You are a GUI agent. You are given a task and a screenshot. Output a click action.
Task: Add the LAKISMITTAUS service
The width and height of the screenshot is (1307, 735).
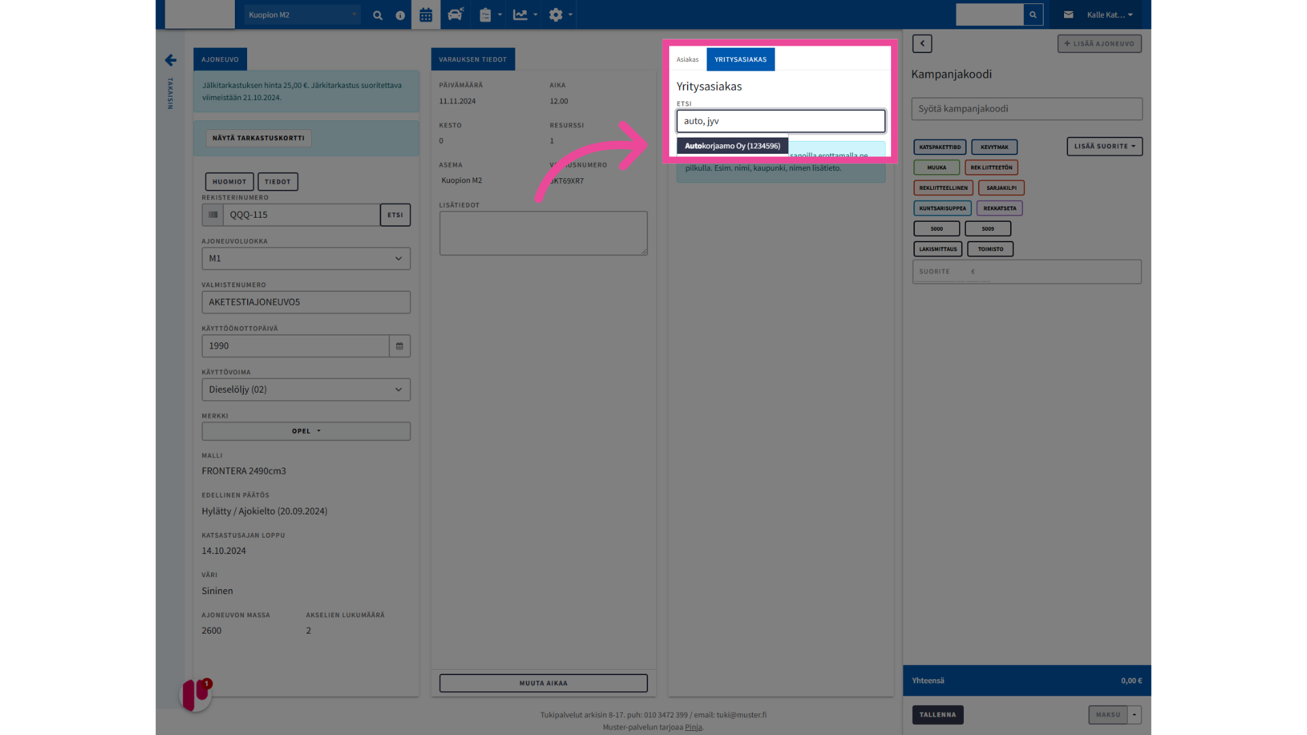tap(938, 249)
